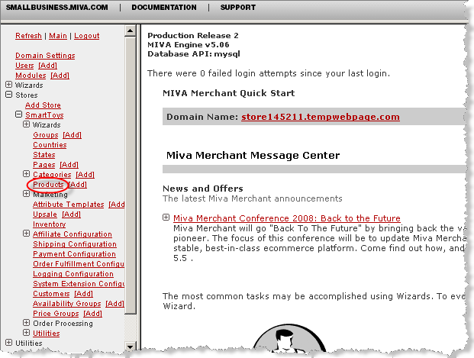The image size is (474, 358).
Task: Click [Add] next to Customers
Action: (x=84, y=294)
